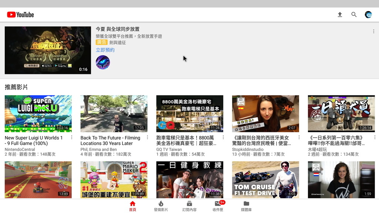Image resolution: width=379 pixels, height=213 pixels.
Task: Open the upload video icon
Action: point(340,14)
